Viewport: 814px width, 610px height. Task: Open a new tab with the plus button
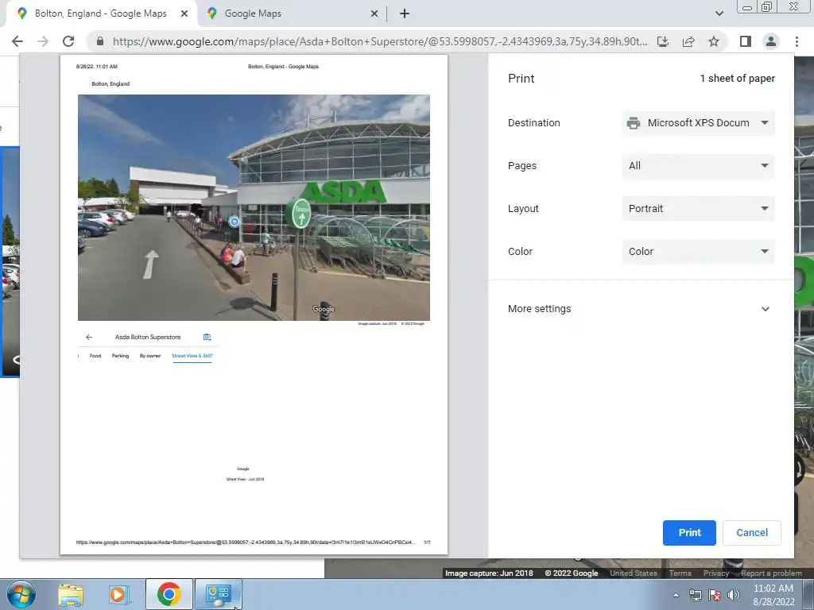pos(405,14)
